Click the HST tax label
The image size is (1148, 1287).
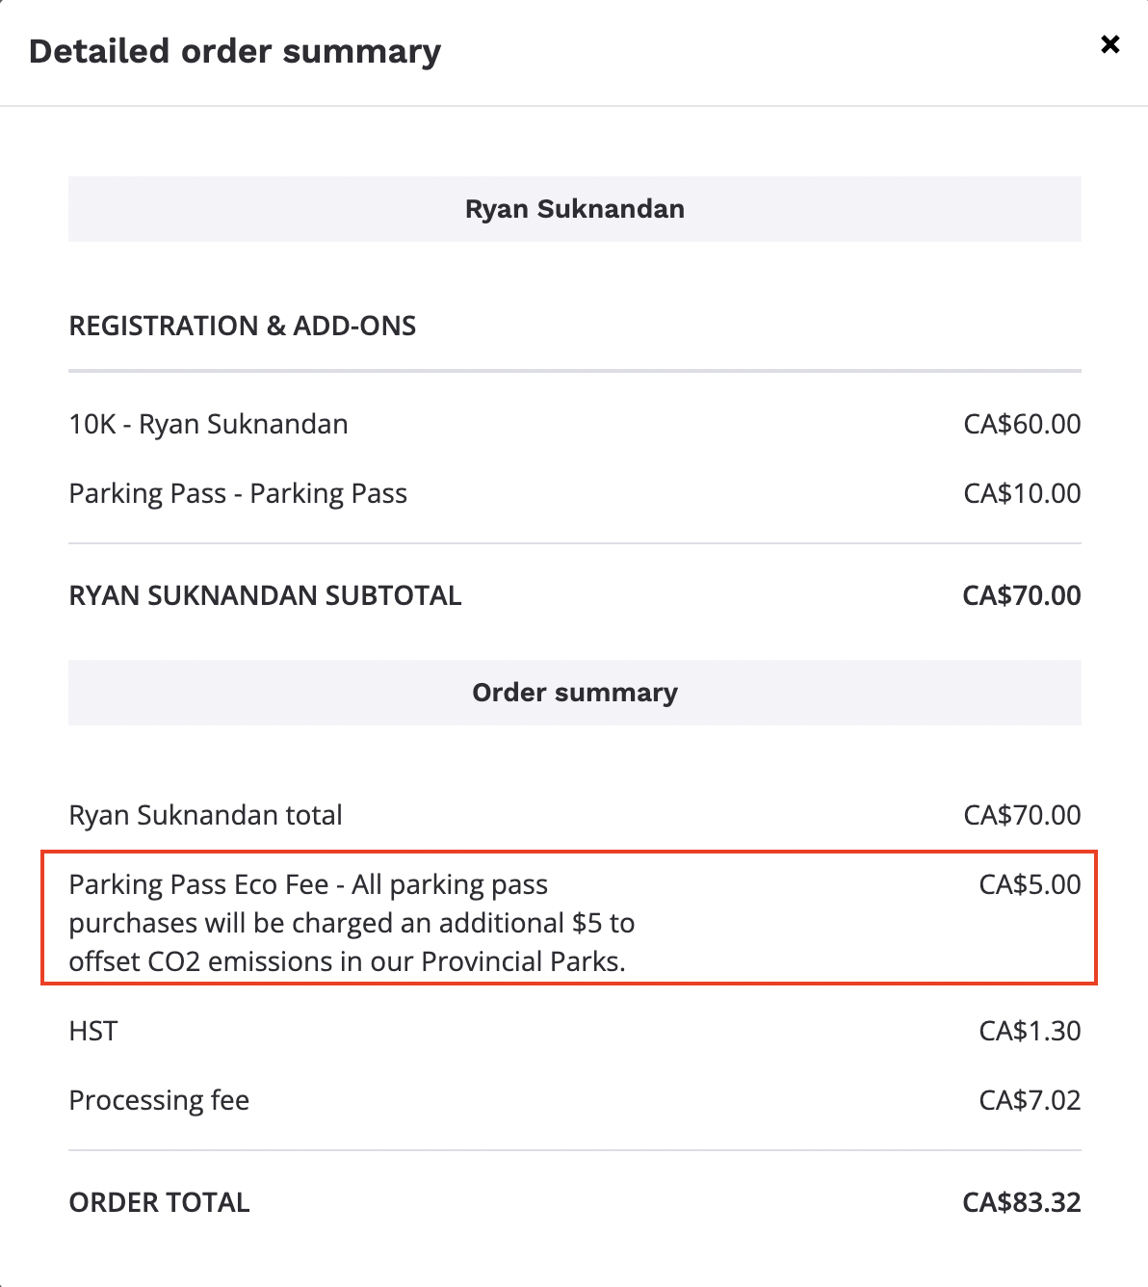[x=93, y=1031]
